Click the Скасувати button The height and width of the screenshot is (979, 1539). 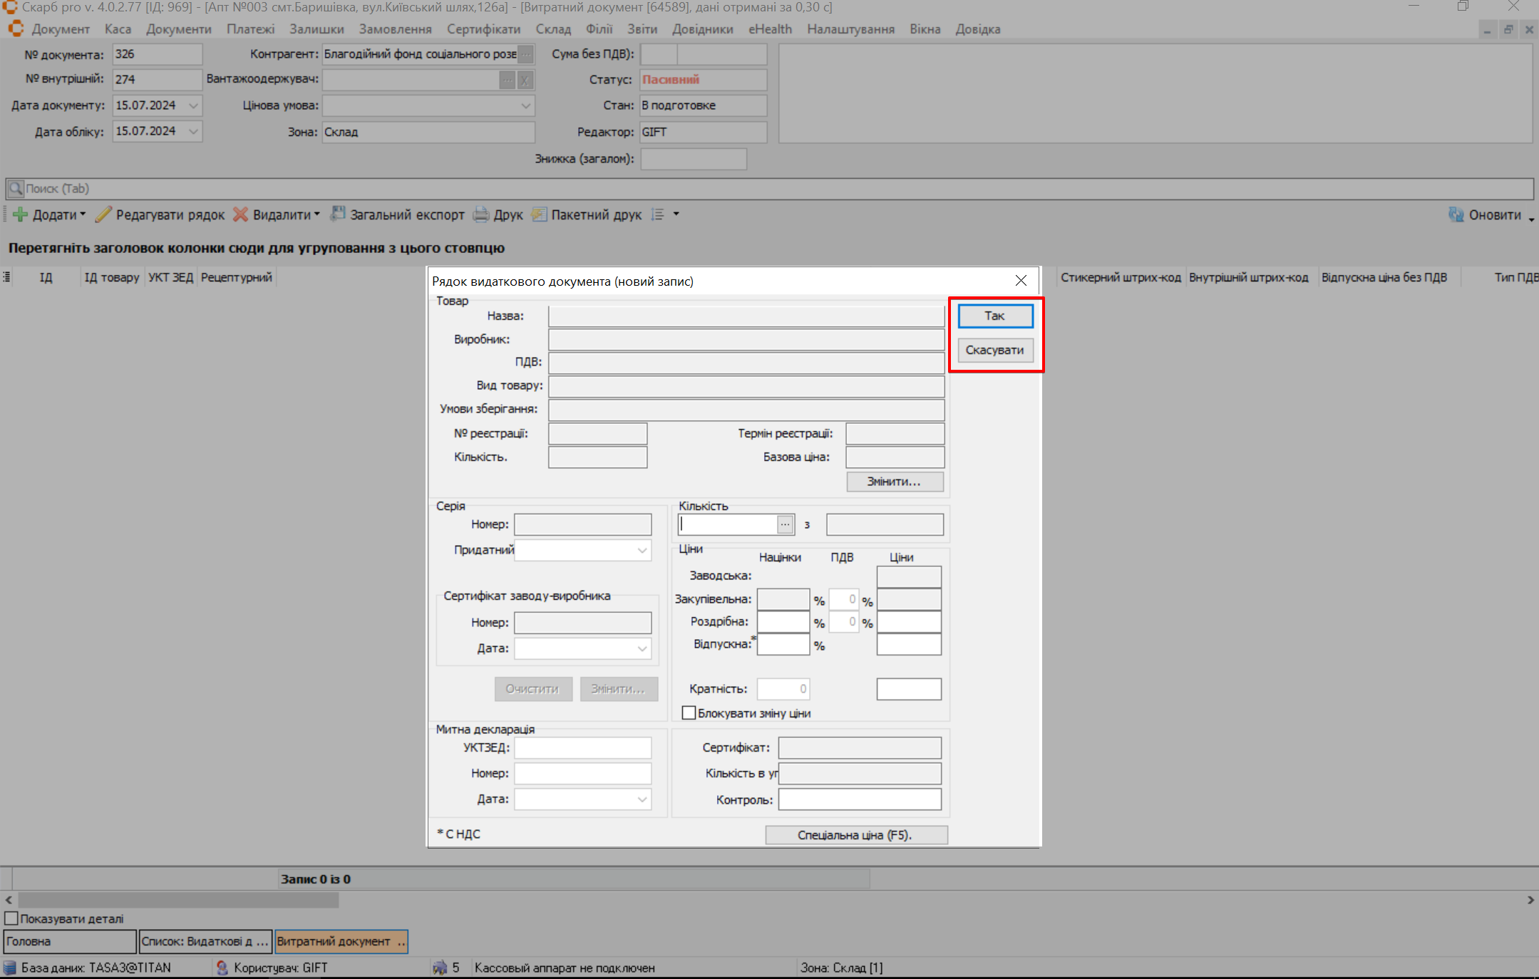coord(994,350)
